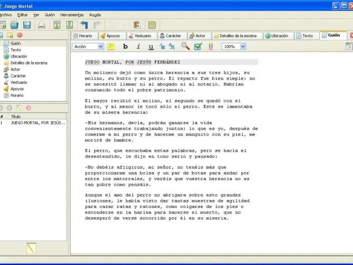Open project with the blue folder icon
353x265 pixels.
pos(15,25)
